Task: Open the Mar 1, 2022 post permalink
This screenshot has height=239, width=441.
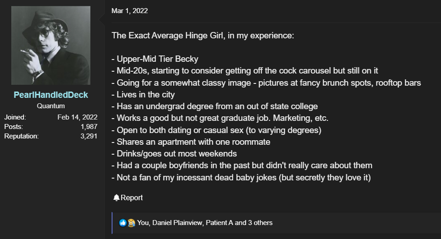Action: point(130,11)
